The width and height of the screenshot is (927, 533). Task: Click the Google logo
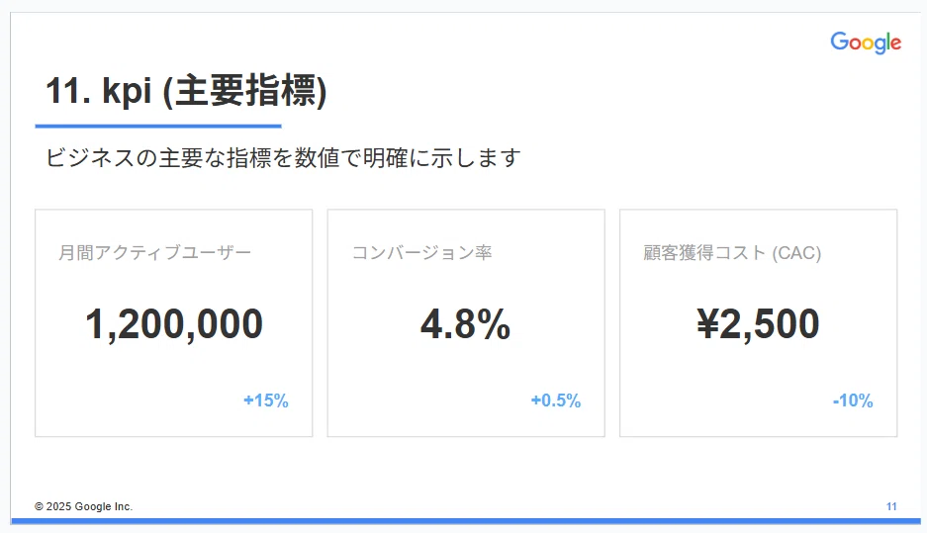[x=866, y=43]
